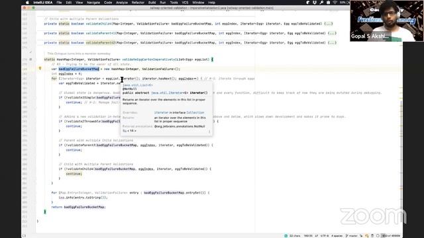Open the Tools menu

pyautogui.click(x=174, y=3)
